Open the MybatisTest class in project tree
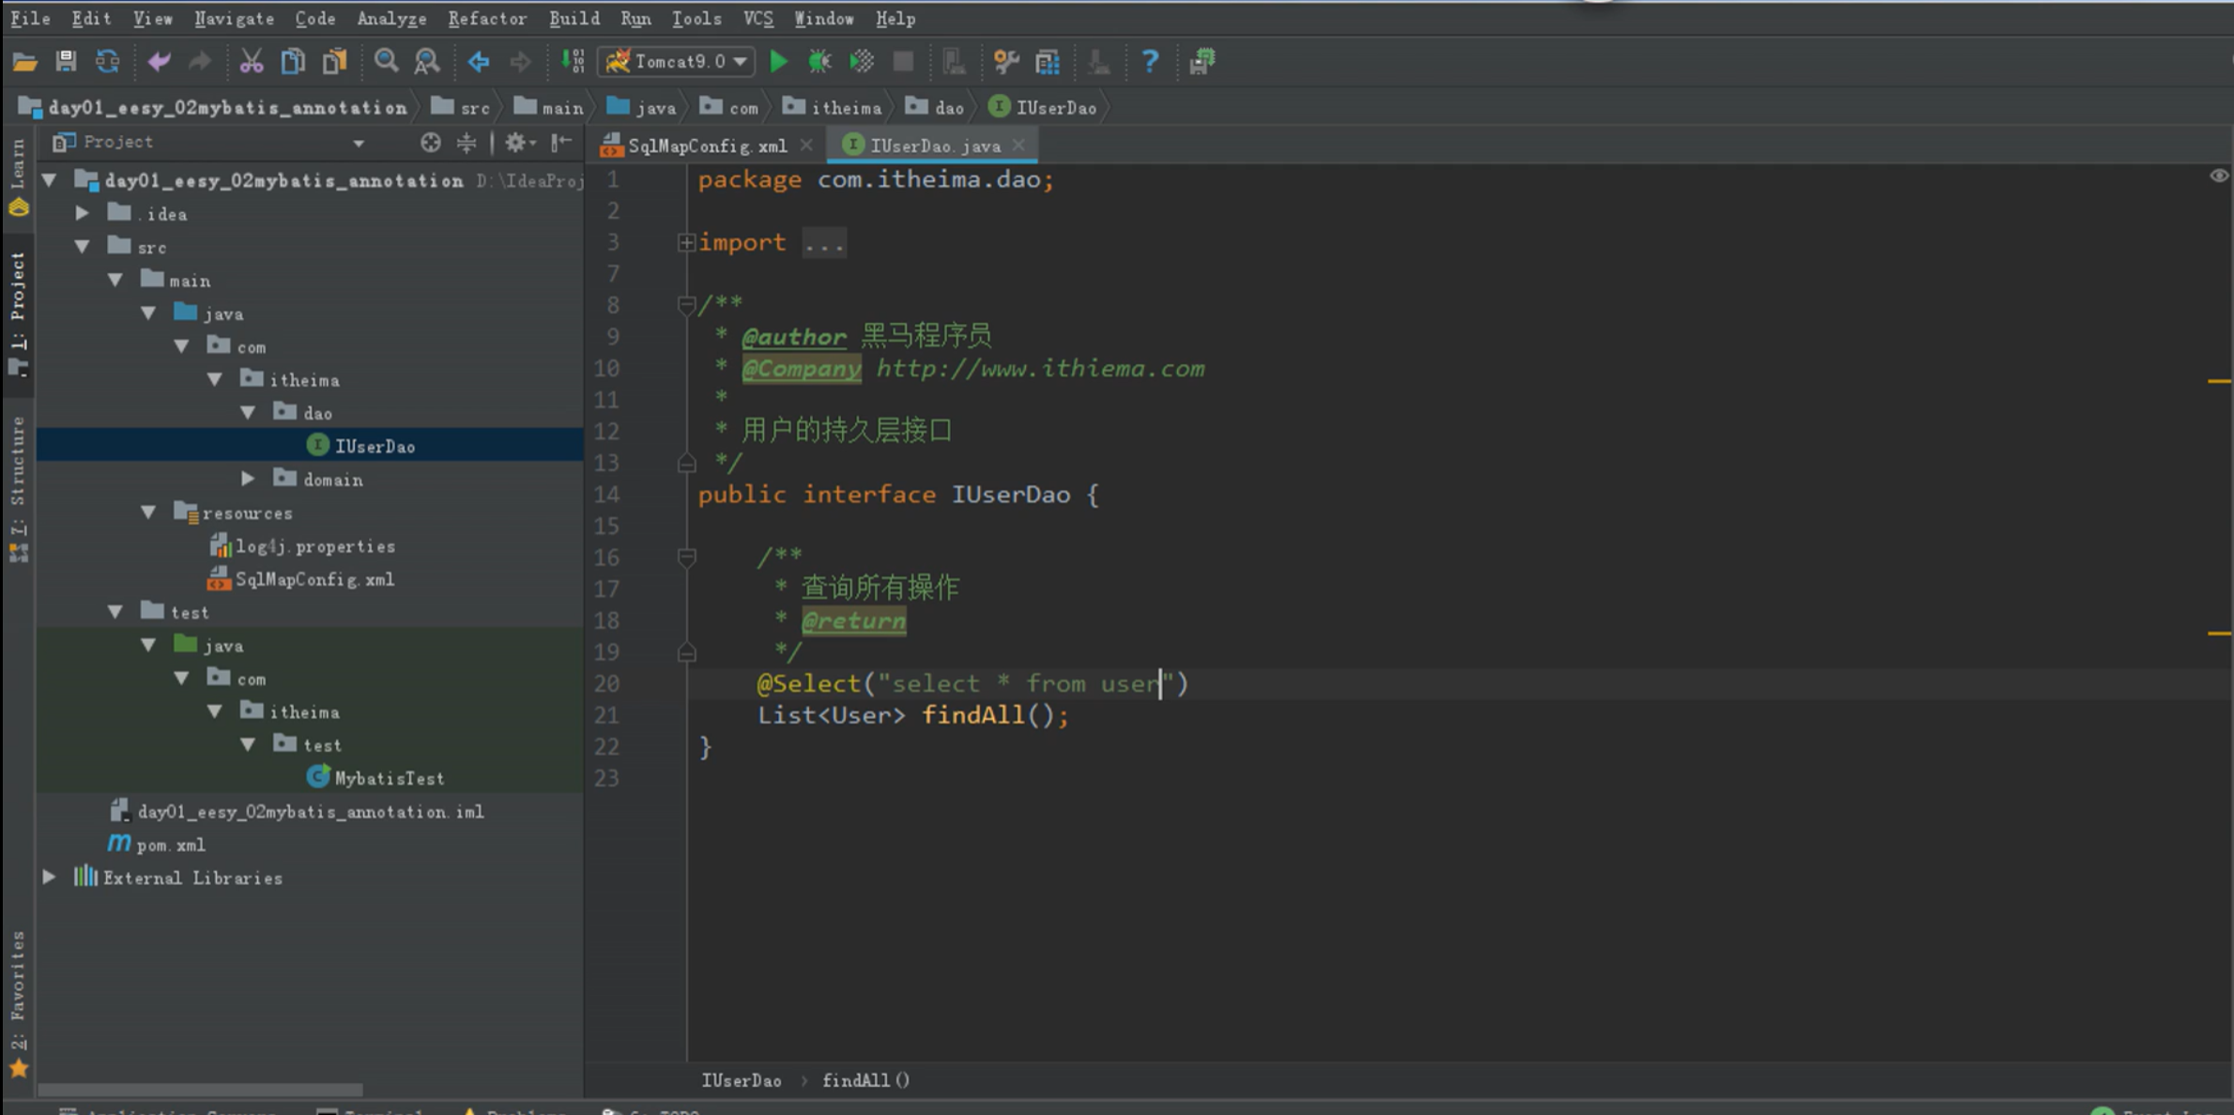Screen dimensions: 2234x1115 389,778
